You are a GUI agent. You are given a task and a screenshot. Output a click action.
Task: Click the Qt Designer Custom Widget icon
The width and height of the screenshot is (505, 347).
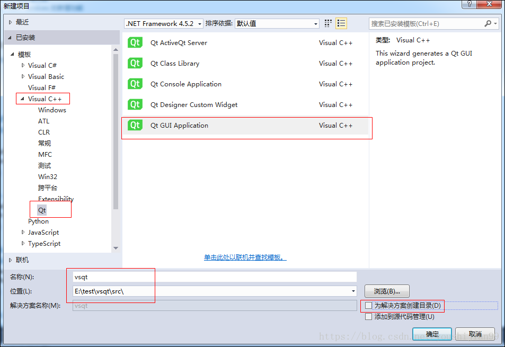tap(135, 104)
